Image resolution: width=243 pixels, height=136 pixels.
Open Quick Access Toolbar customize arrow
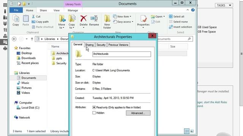[x=29, y=4]
